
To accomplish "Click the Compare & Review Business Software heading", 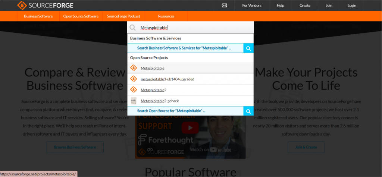I will 75,79.
